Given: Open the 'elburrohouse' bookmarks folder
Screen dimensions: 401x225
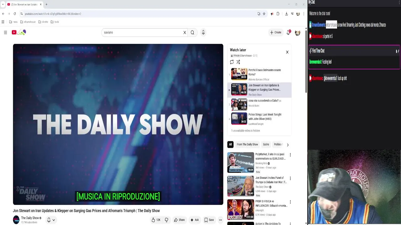Looking at the screenshot, I should click(28, 22).
